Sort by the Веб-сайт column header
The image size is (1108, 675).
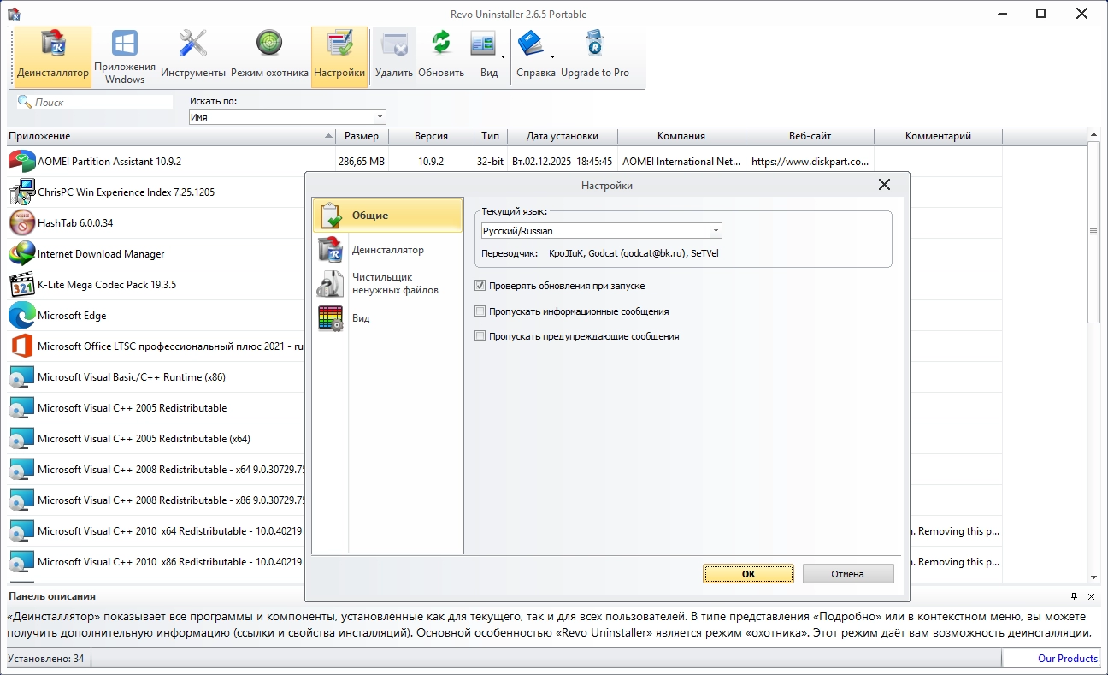click(x=810, y=136)
